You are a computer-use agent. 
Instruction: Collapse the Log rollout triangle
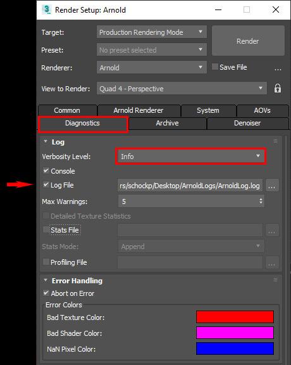(46, 141)
